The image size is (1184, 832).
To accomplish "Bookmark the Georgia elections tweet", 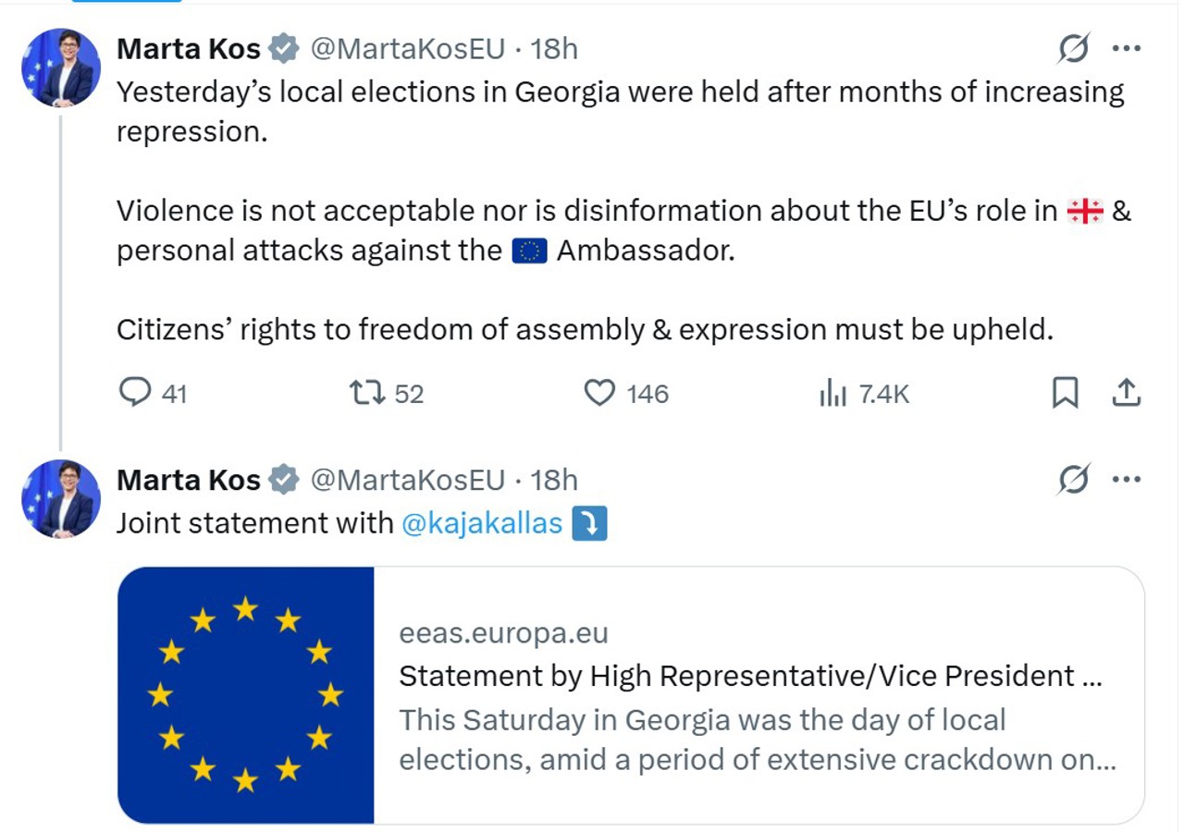I will point(1065,394).
